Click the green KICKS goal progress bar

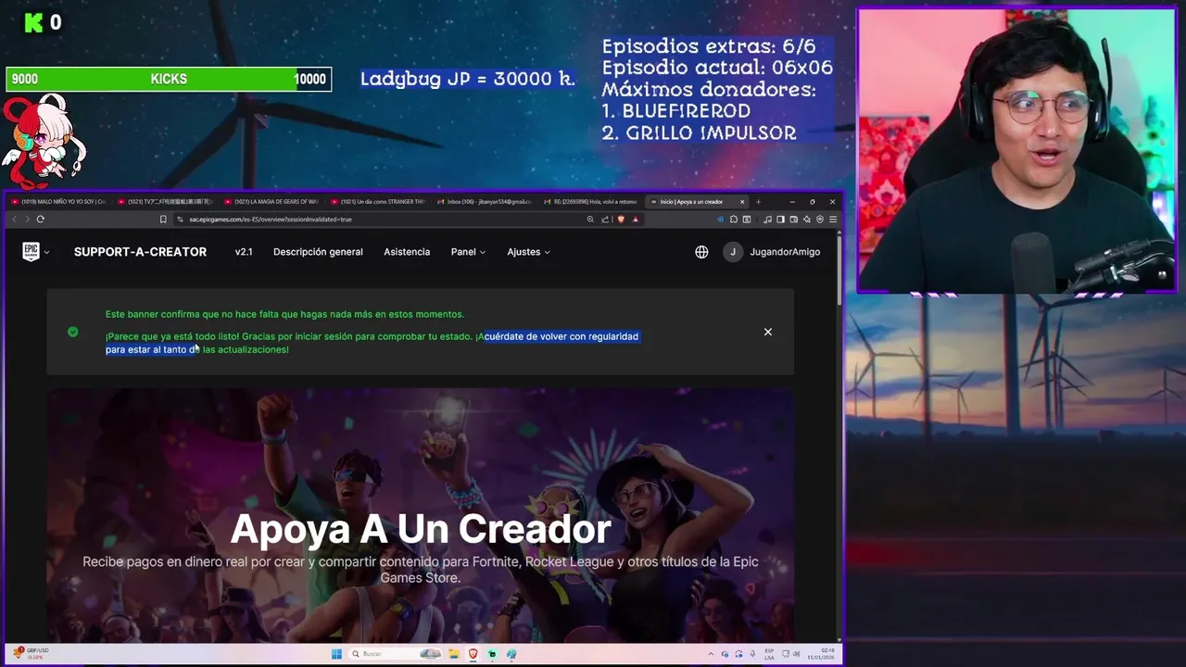(169, 80)
